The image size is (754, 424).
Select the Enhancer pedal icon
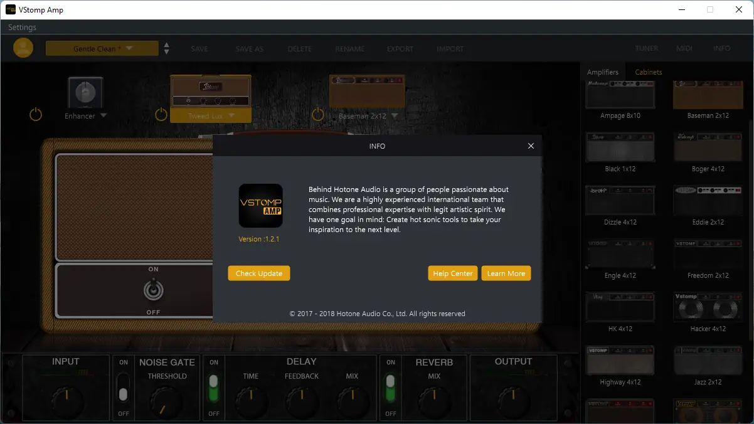85,93
